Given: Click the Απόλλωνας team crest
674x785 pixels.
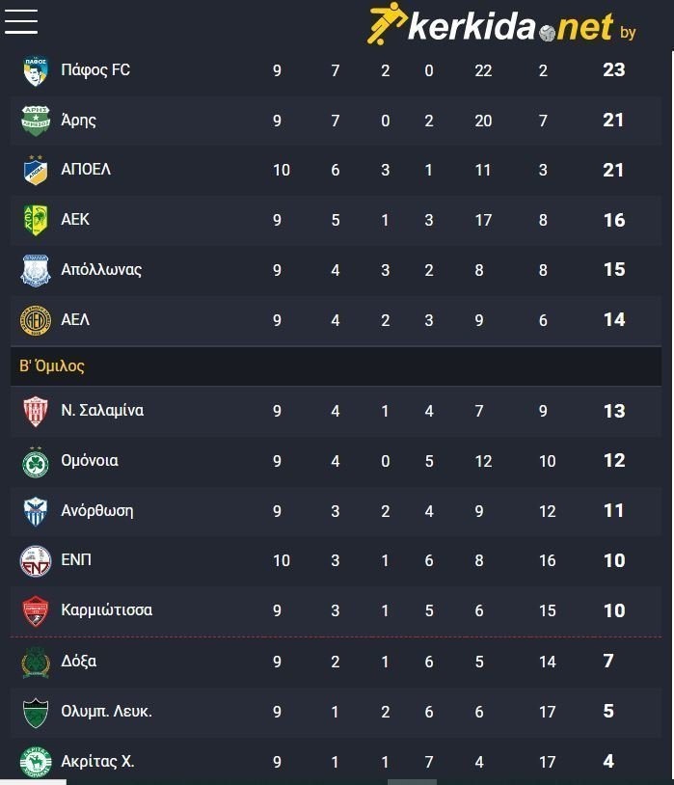Looking at the screenshot, I should point(36,270).
